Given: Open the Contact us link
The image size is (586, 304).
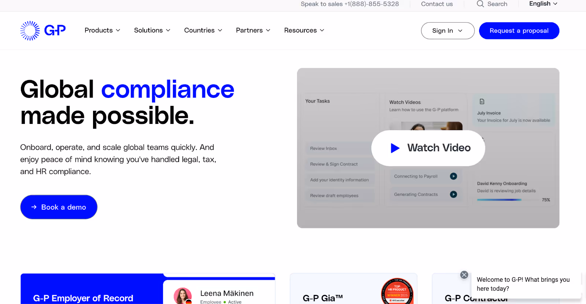Looking at the screenshot, I should pos(437,4).
